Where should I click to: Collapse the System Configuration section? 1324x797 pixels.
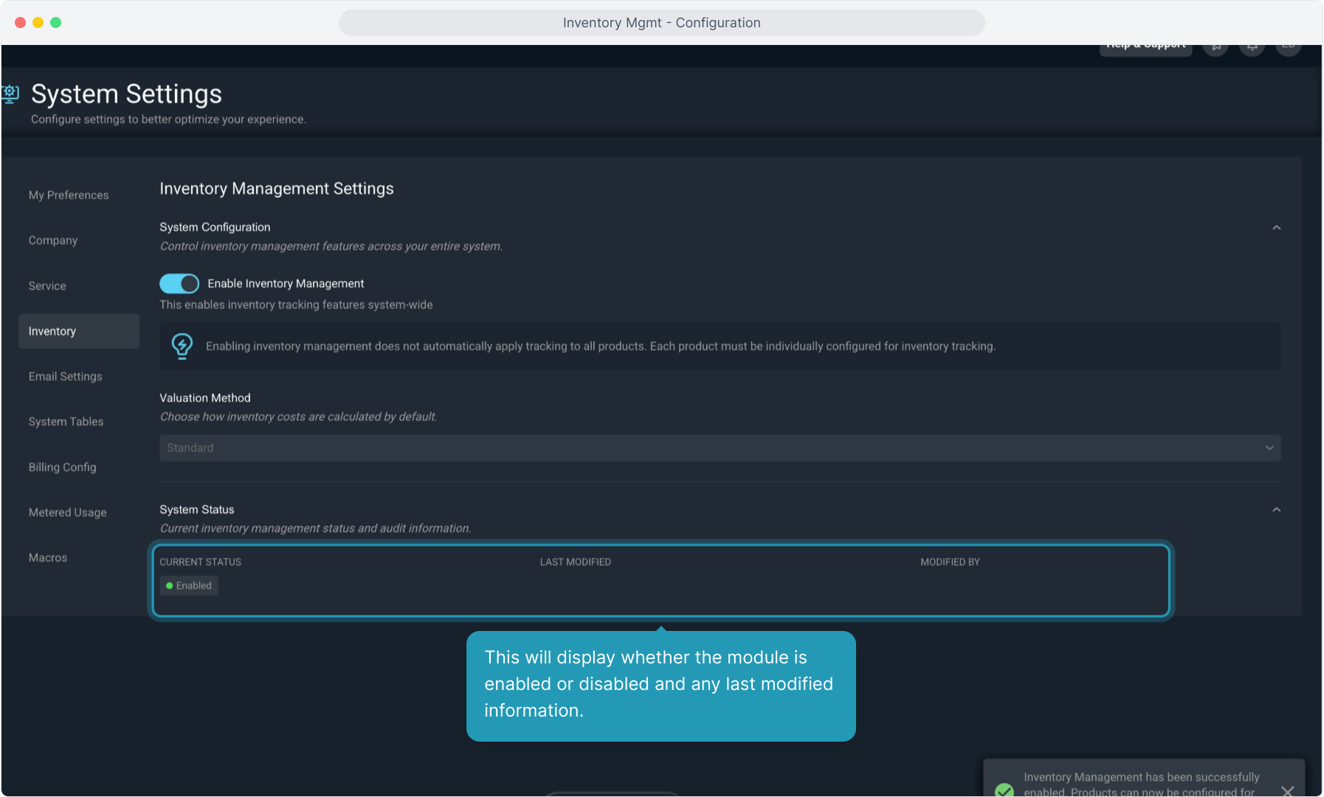click(x=1276, y=227)
